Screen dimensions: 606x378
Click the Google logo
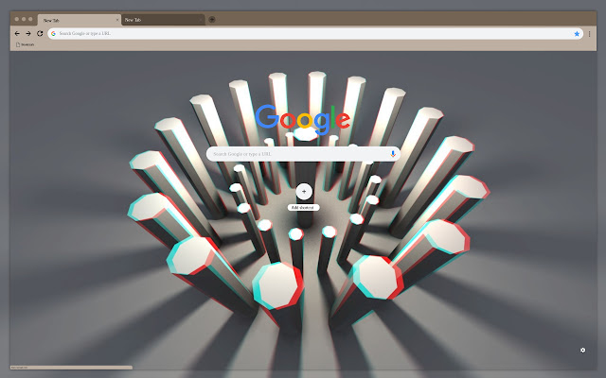[303, 119]
